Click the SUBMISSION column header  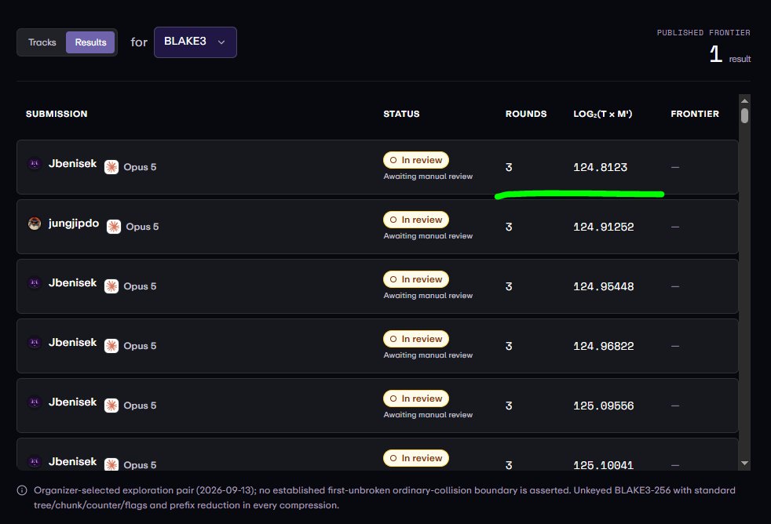point(57,114)
